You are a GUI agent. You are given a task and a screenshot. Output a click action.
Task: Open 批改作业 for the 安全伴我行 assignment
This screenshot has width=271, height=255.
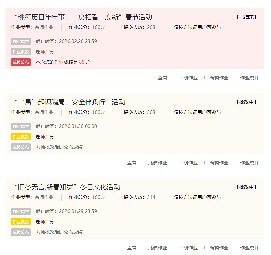point(157,163)
